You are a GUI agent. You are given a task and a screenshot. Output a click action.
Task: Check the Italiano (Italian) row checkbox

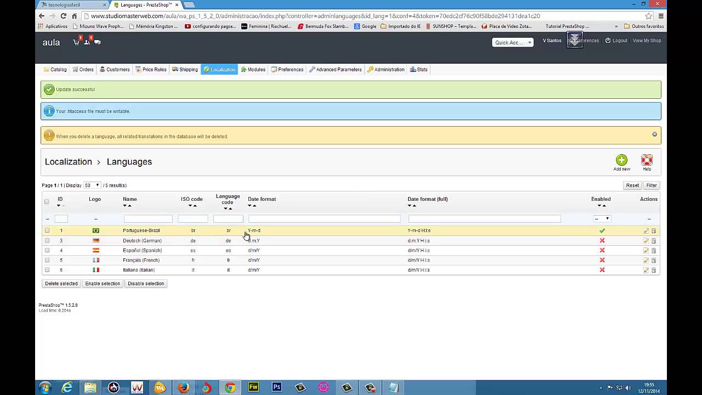(47, 270)
